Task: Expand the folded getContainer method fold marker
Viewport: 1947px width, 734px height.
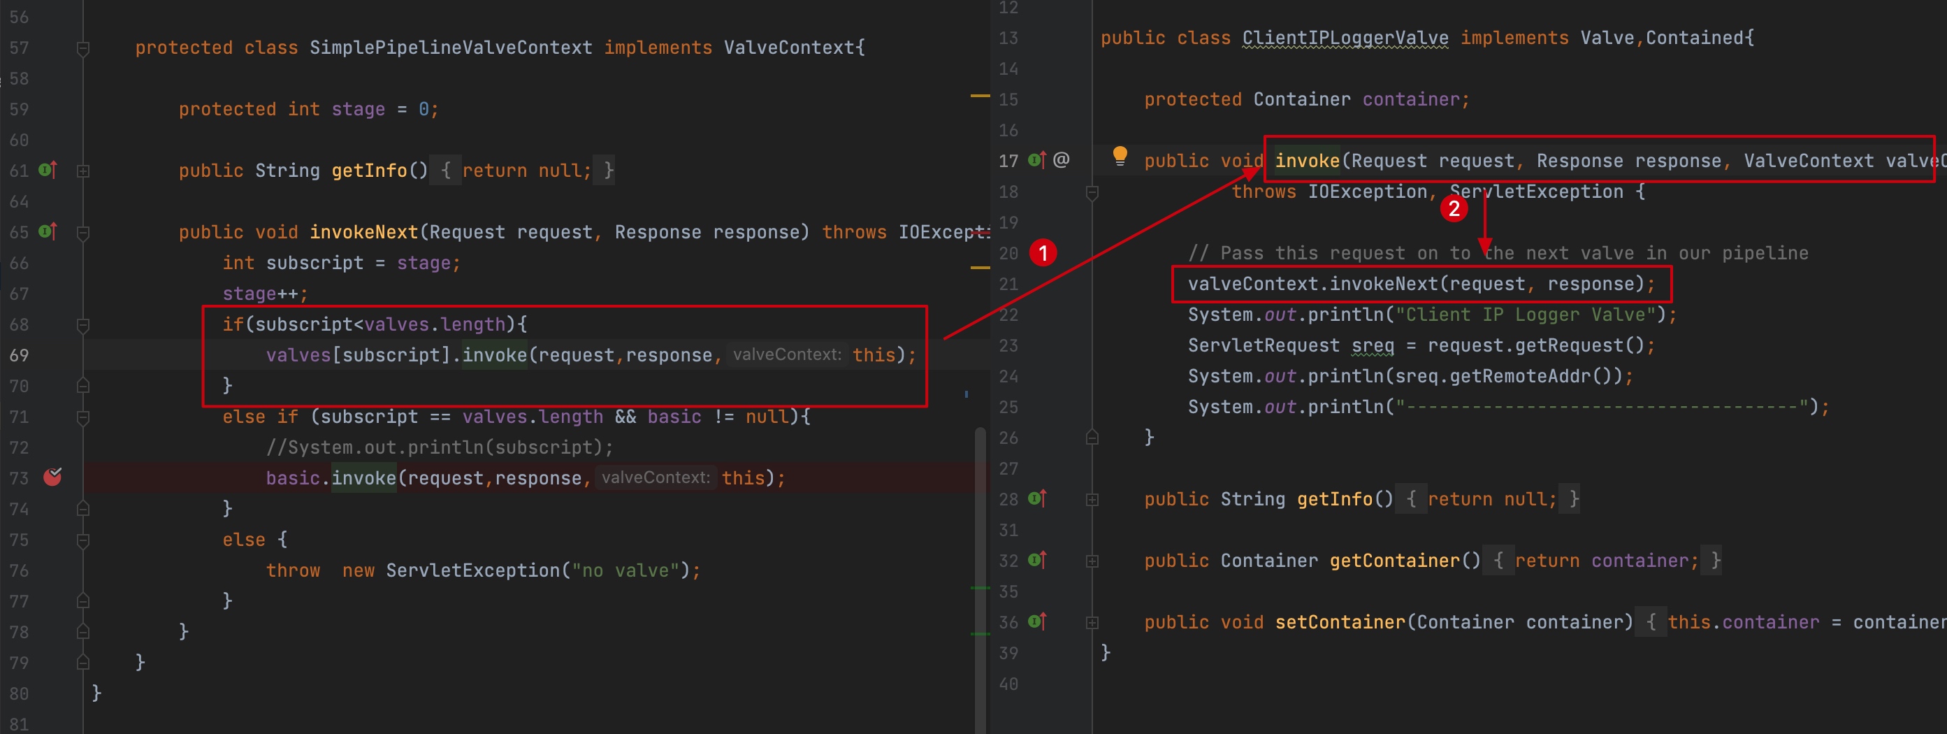Action: (1092, 561)
